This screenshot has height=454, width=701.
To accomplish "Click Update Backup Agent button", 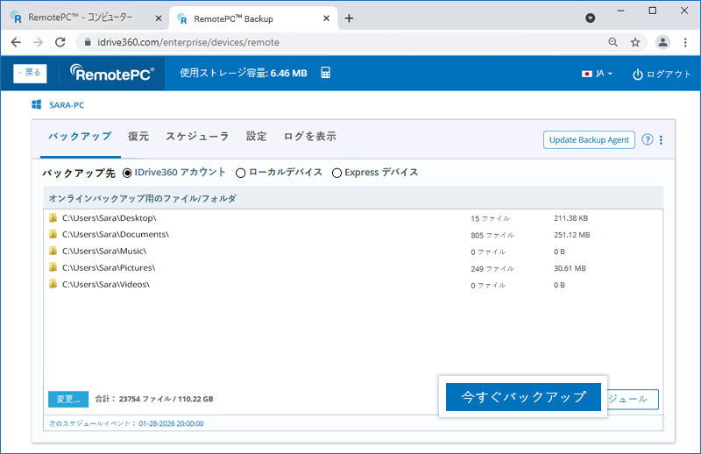I will (x=589, y=140).
